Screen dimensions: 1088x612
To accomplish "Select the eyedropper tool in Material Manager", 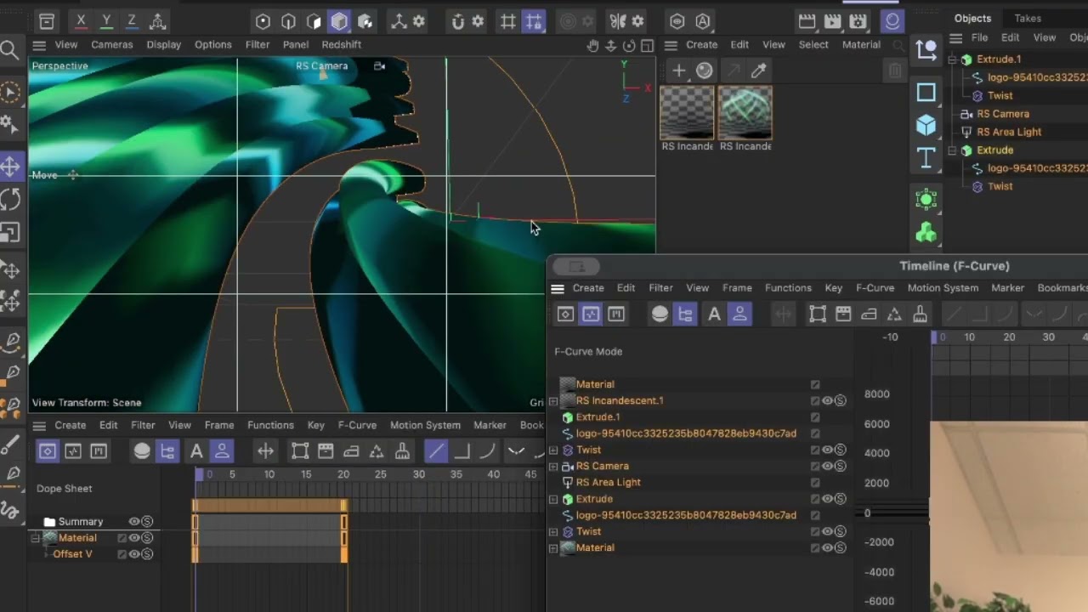I will (x=758, y=71).
